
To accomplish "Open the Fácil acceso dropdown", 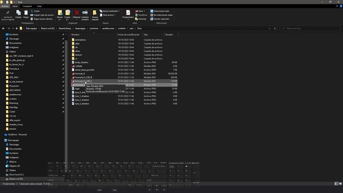I will coord(108,15).
